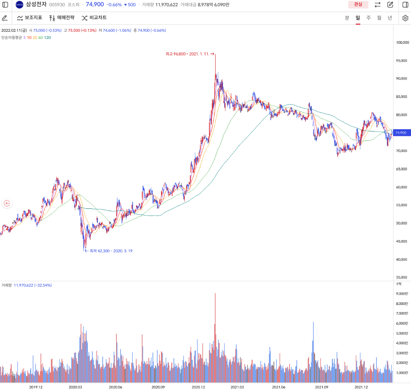Click the 최고 96,800 high annotation
Viewport: 411px width, 389px height.
[x=190, y=54]
